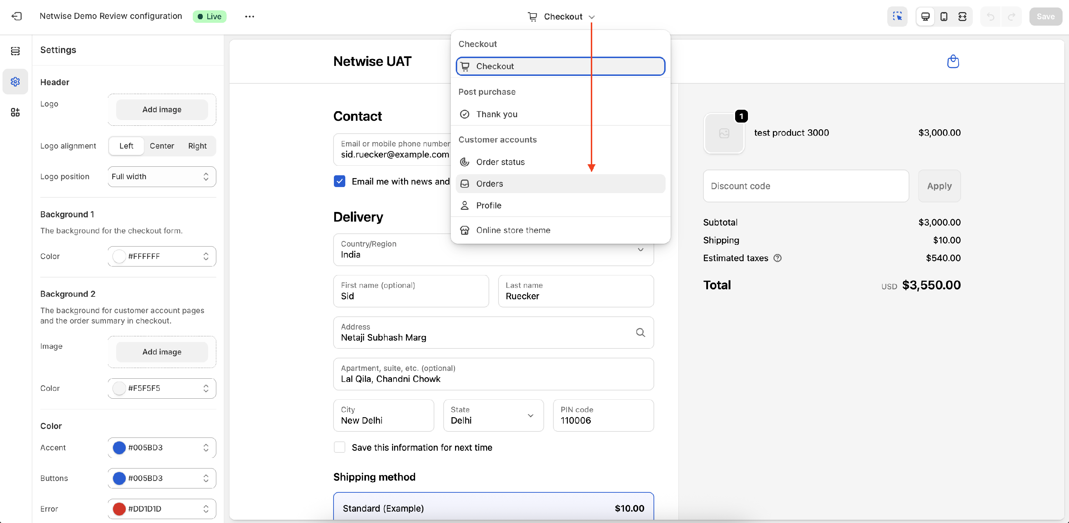Open the Apps sidebar icon
This screenshot has height=523, width=1069.
click(15, 112)
